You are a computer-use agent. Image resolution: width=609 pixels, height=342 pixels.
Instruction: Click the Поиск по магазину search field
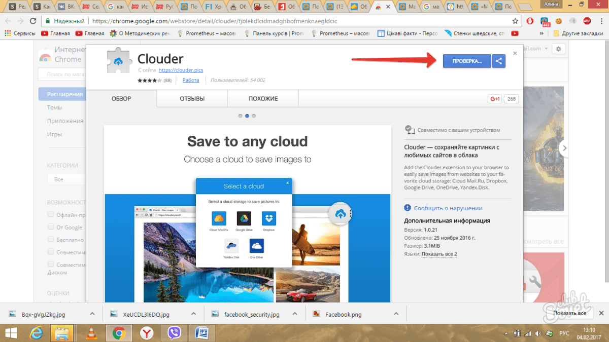[x=62, y=74]
